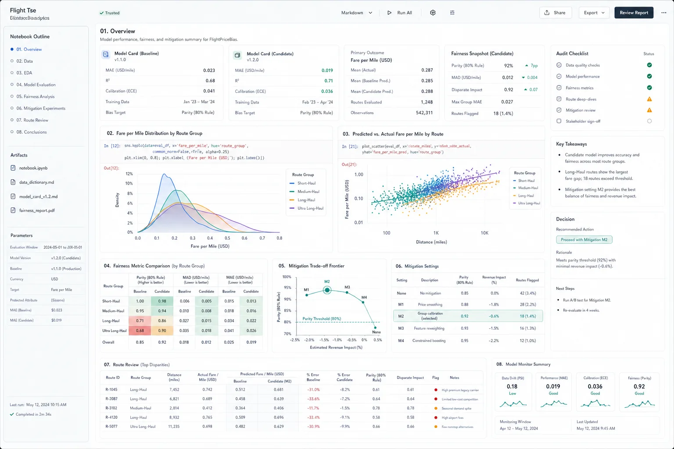The height and width of the screenshot is (449, 674).
Task: Open the fairness_report.pdf artifact link
Action: click(37, 210)
